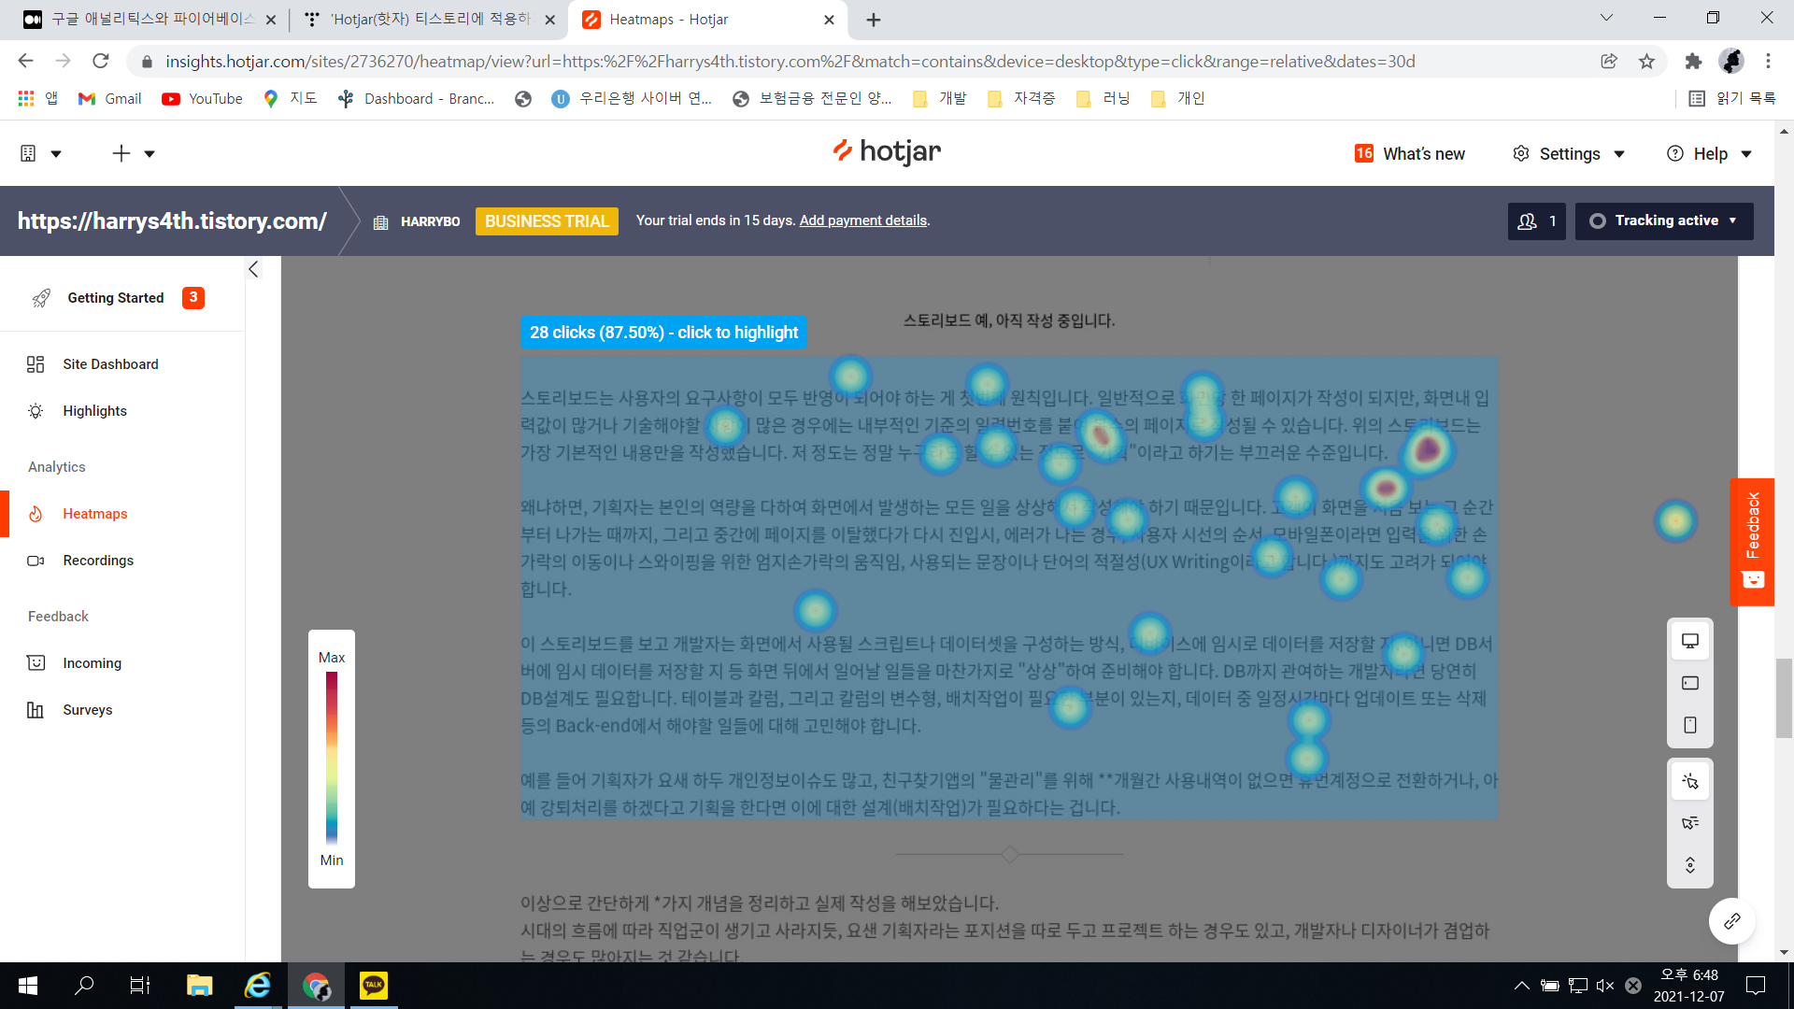Image resolution: width=1794 pixels, height=1009 pixels.
Task: Collapse the left sidebar with chevron
Action: click(x=253, y=269)
